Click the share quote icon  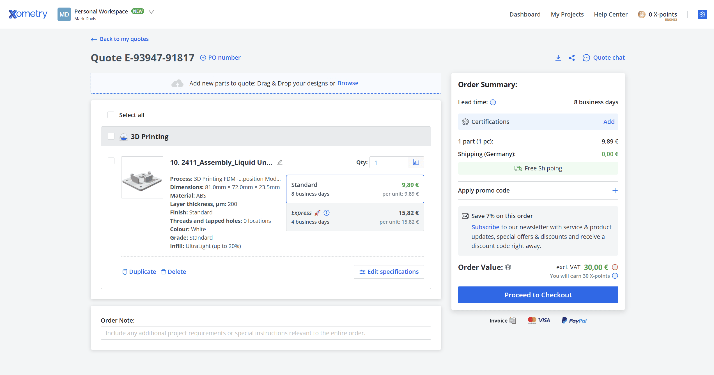pos(571,58)
